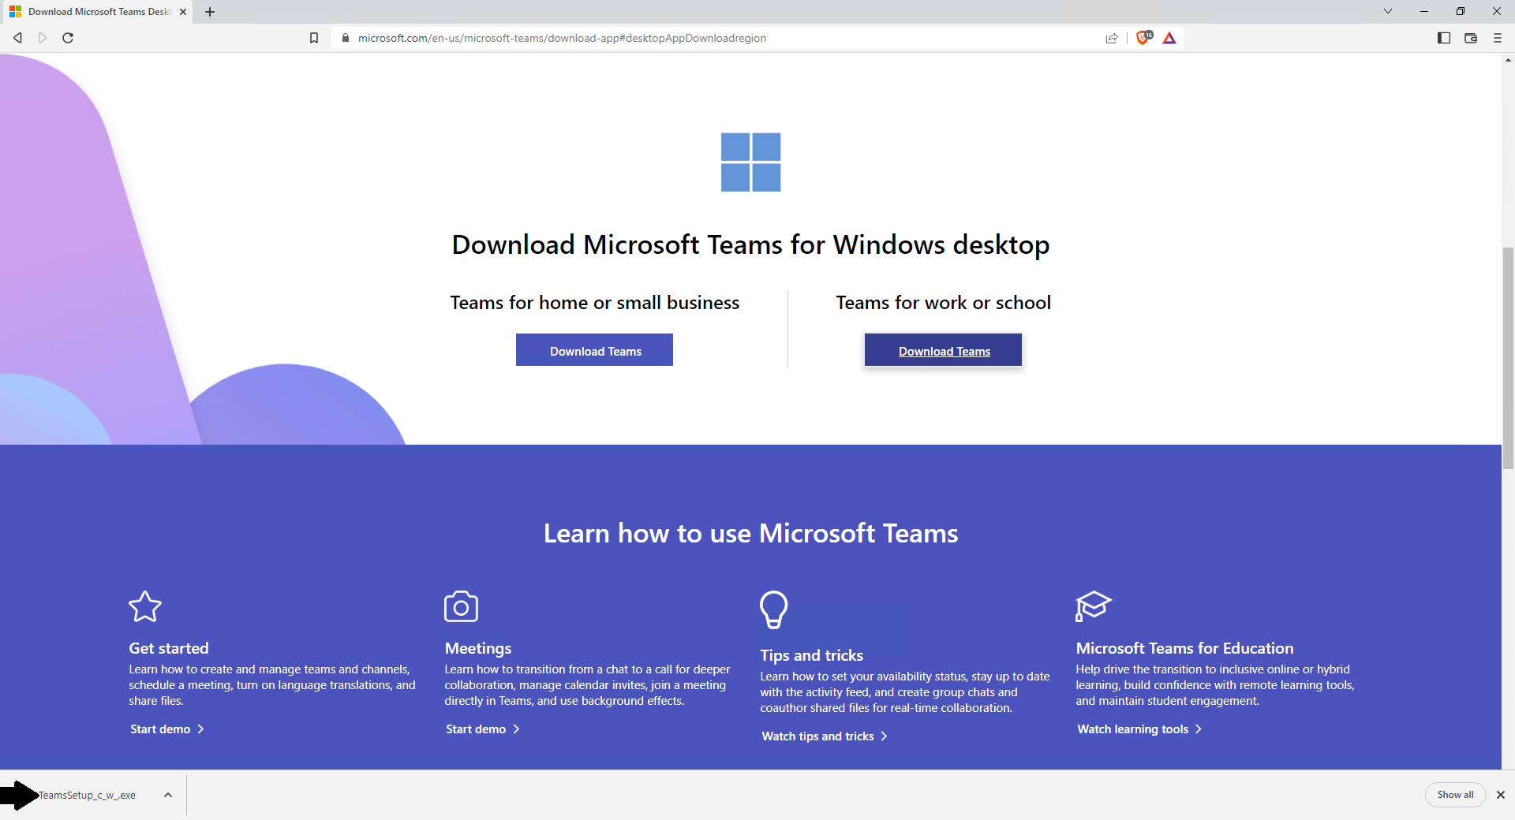Toggle the sidebar panel icon
Viewport: 1515px width, 820px height.
coord(1444,38)
